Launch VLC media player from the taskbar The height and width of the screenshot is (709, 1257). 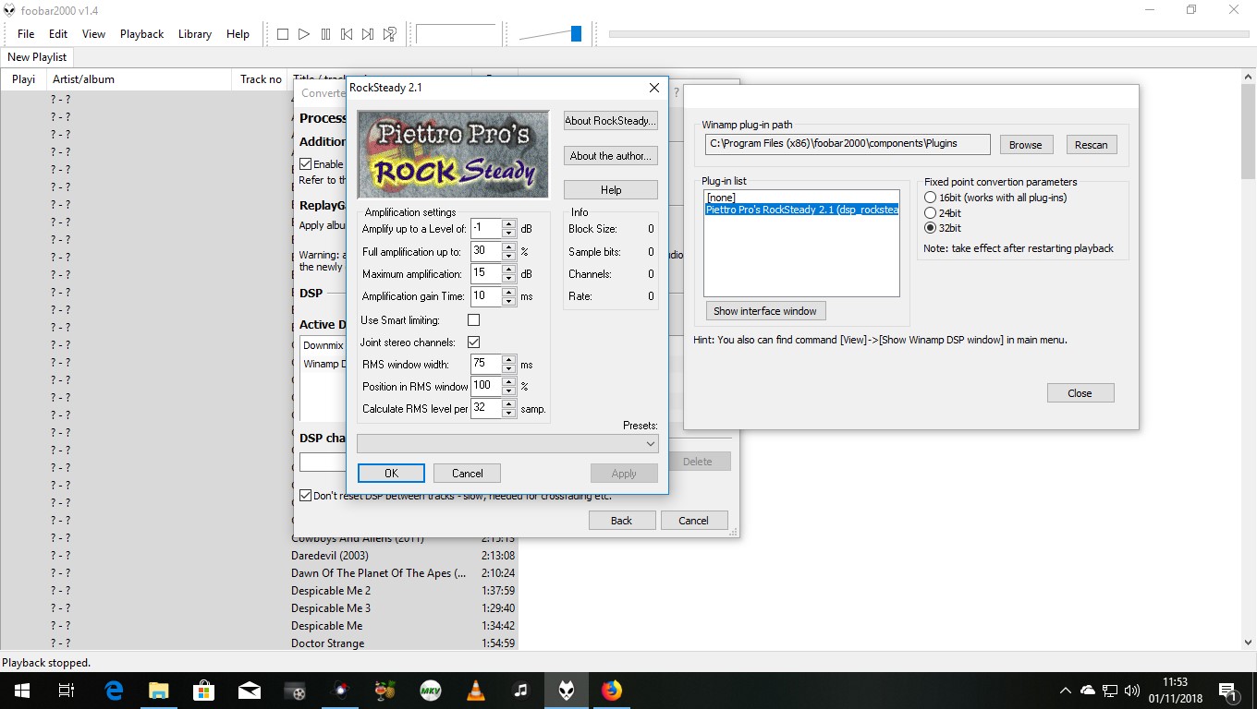[x=476, y=690]
